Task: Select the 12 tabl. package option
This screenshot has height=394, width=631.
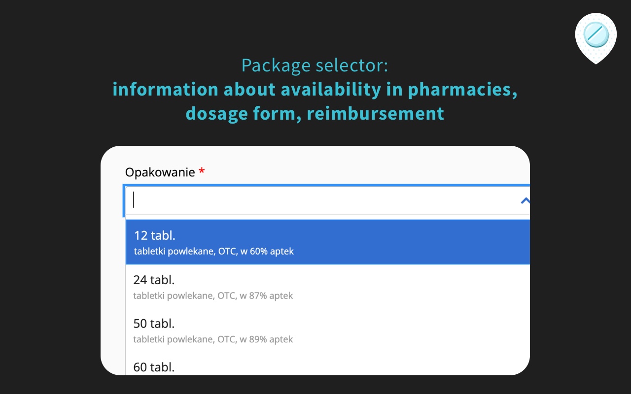Action: pyautogui.click(x=154, y=235)
